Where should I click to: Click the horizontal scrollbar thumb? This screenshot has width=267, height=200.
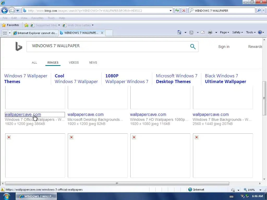117,184
